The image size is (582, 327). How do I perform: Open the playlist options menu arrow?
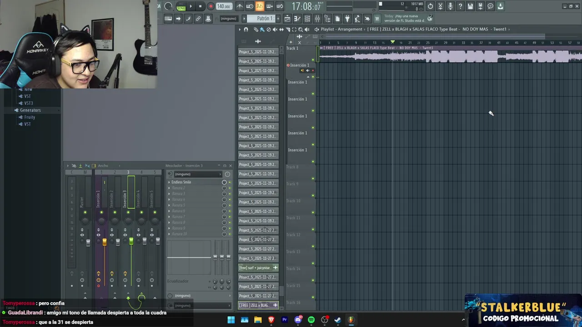tap(240, 29)
